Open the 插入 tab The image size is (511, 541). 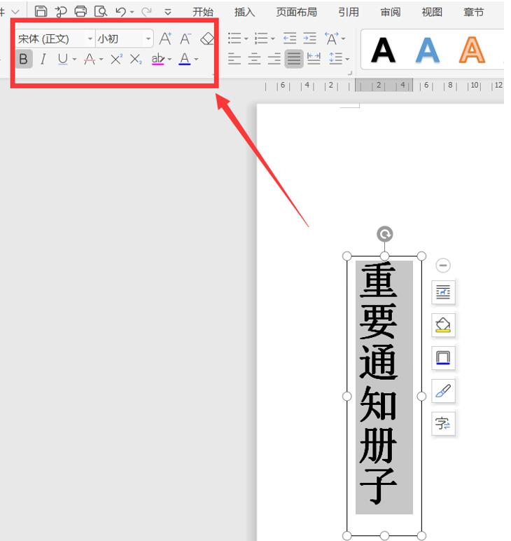coord(244,13)
